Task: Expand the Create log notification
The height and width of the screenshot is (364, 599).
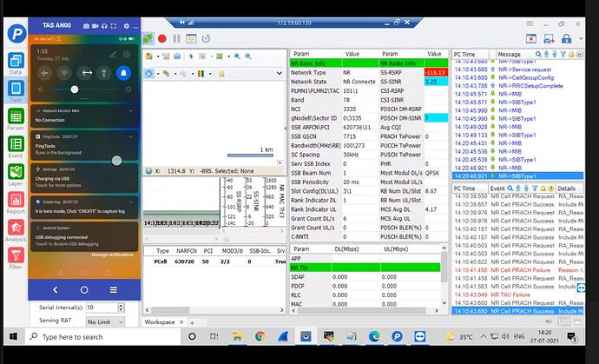Action: click(130, 202)
